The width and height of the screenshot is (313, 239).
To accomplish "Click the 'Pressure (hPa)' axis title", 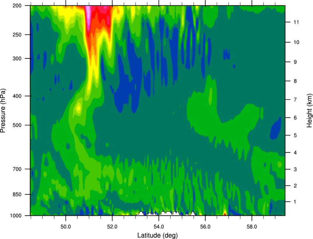I will pyautogui.click(x=3, y=111).
